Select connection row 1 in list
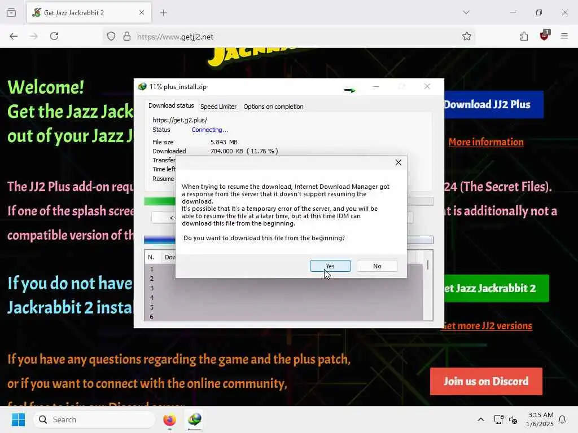Viewport: 578px width, 433px height. 152,269
